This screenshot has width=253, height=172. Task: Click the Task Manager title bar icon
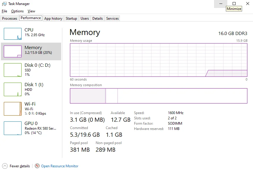point(4,4)
